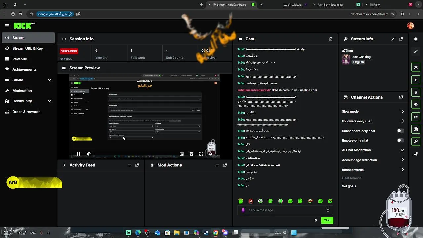423x238 pixels.
Task: Bookmark page with star icon
Action: point(32,14)
